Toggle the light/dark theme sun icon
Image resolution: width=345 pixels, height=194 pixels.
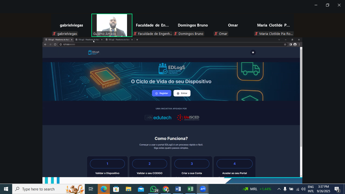253,52
